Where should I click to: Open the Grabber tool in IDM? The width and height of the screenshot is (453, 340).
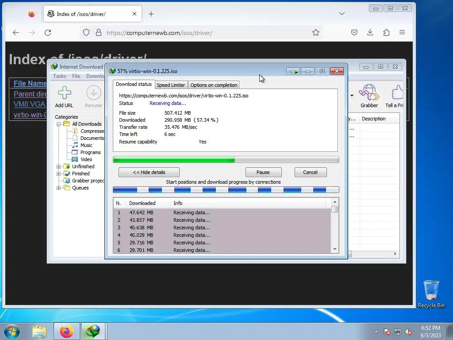[369, 97]
